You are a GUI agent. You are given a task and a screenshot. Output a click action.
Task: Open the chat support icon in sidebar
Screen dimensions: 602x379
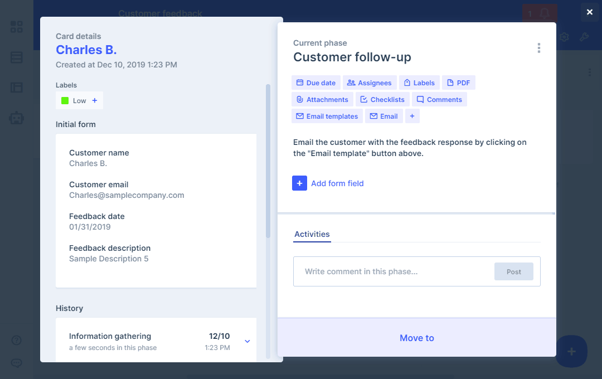click(17, 363)
